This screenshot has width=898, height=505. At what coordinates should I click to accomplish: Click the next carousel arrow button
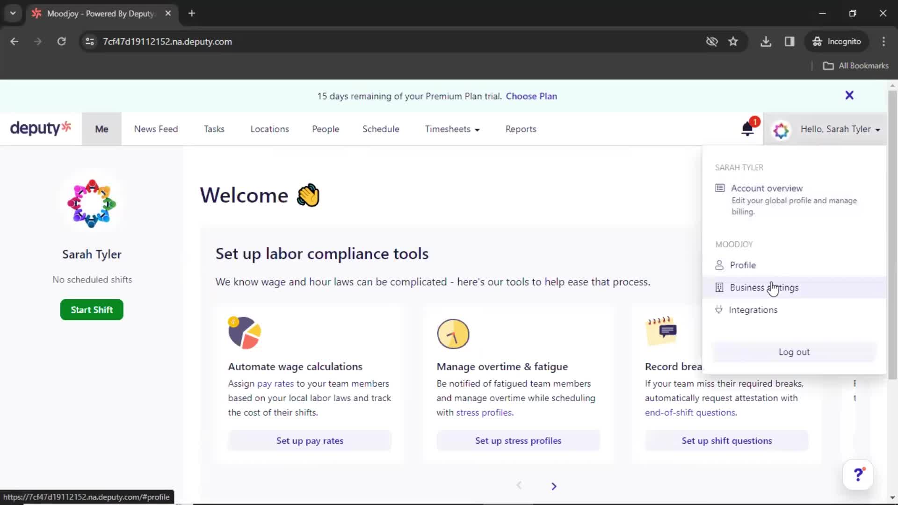(554, 486)
